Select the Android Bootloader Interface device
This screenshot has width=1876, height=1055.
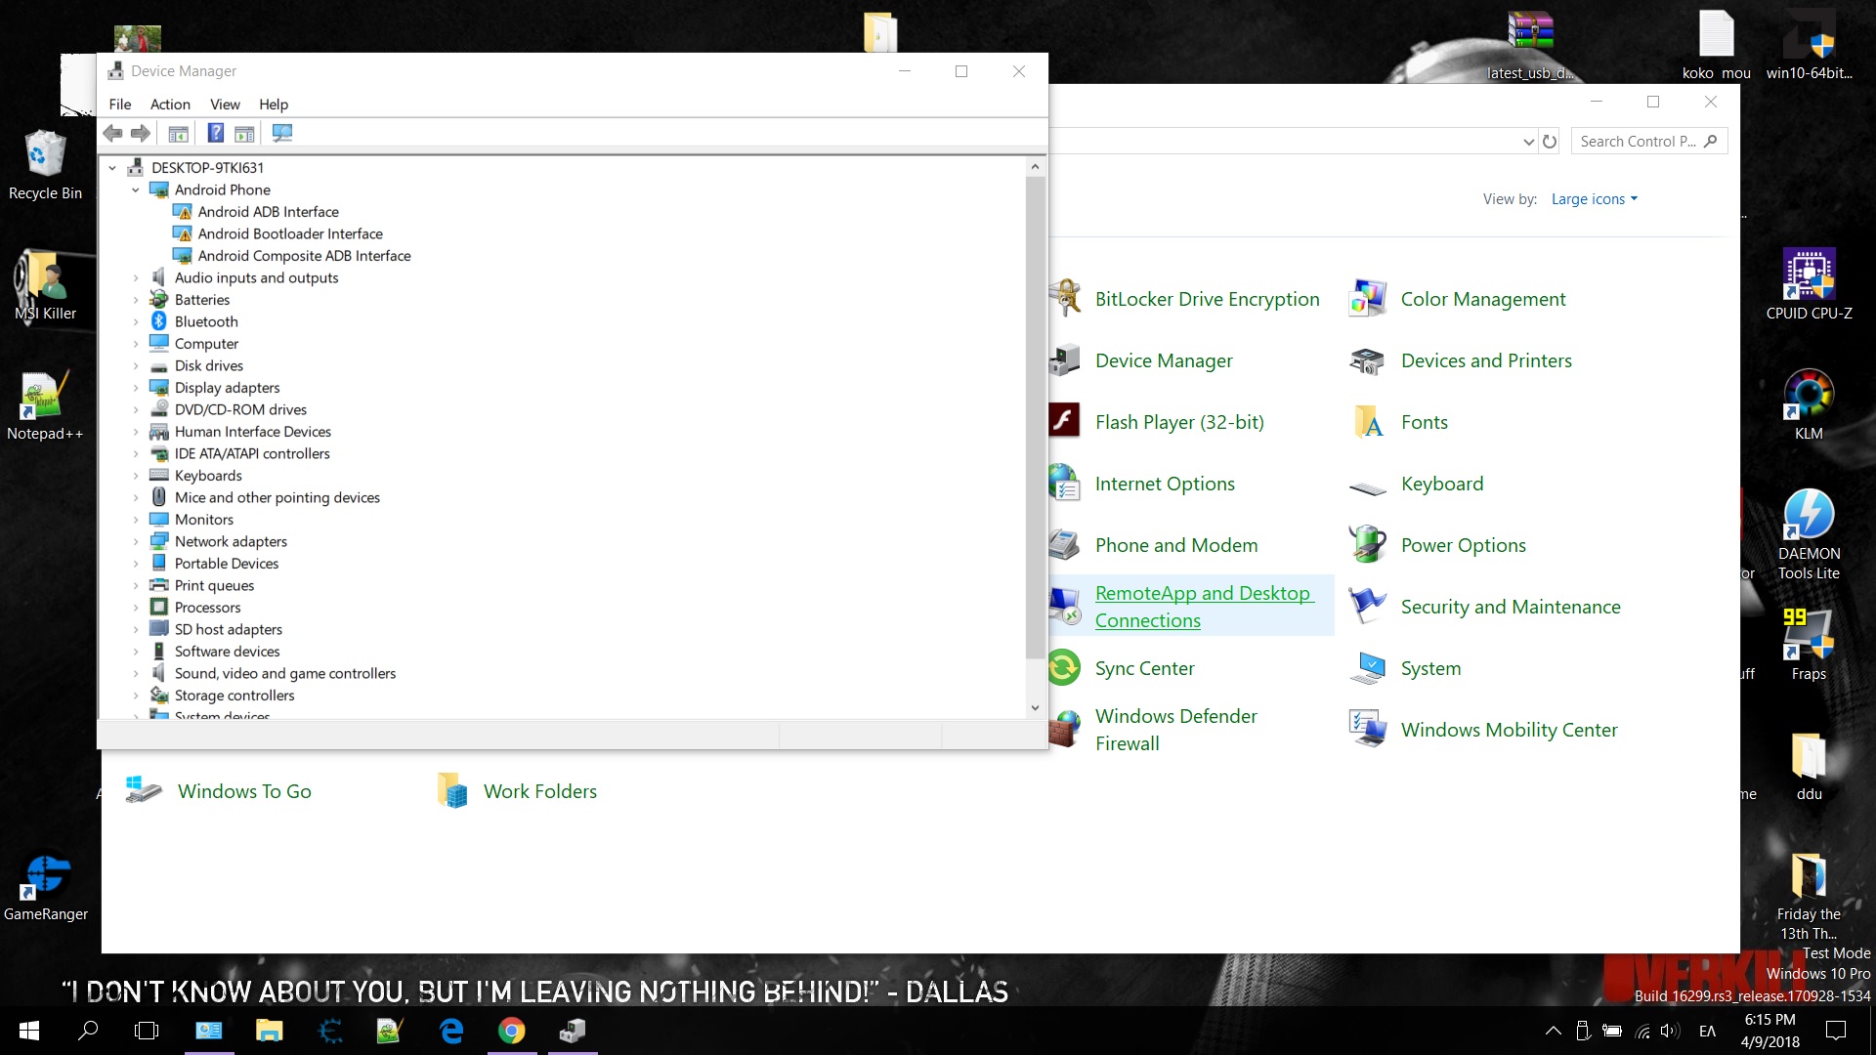click(289, 233)
